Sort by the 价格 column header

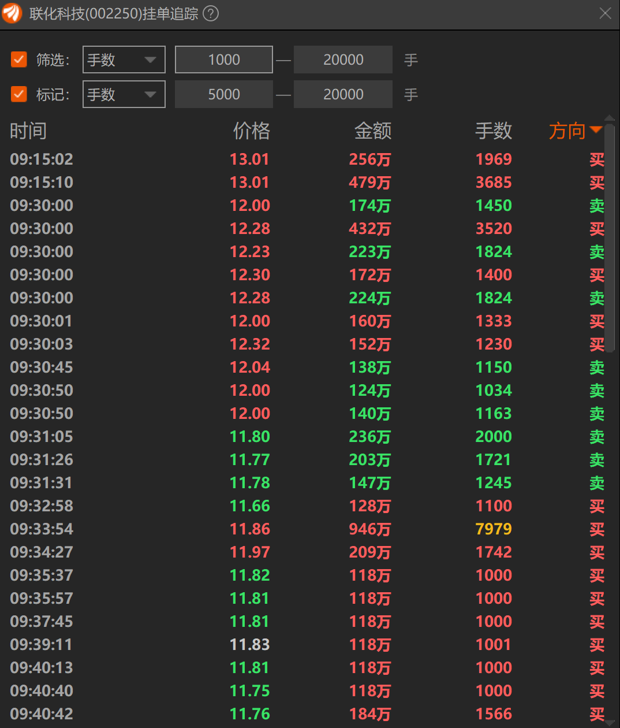click(x=251, y=131)
